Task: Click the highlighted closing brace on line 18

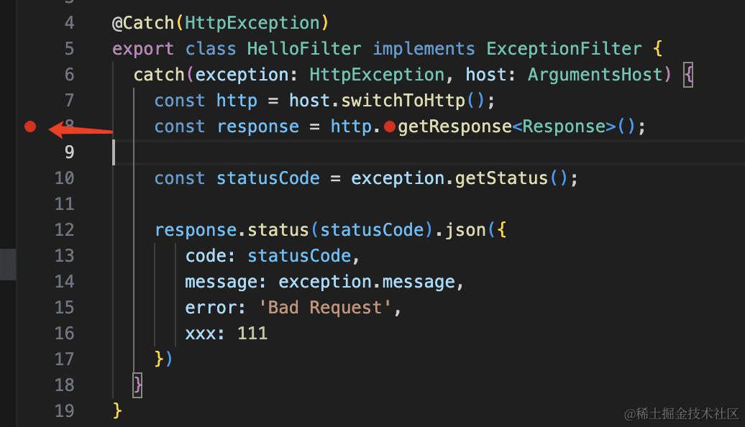Action: click(138, 385)
